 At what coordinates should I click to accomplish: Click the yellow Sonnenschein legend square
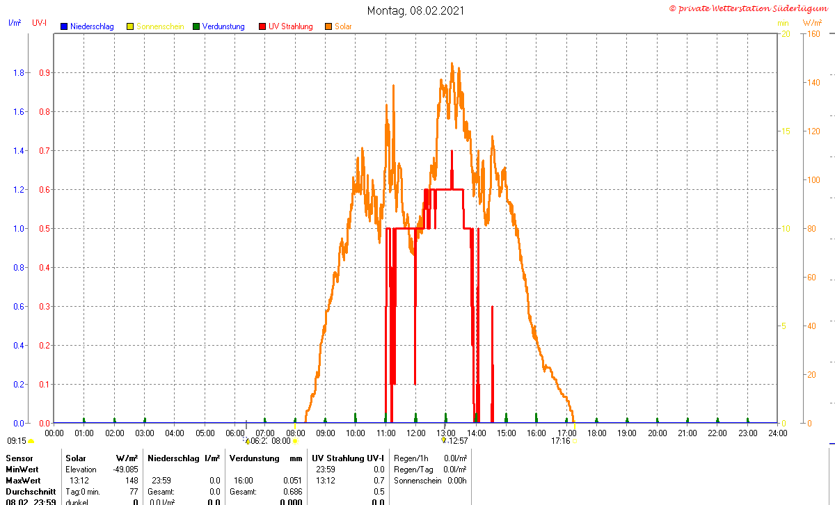[130, 26]
